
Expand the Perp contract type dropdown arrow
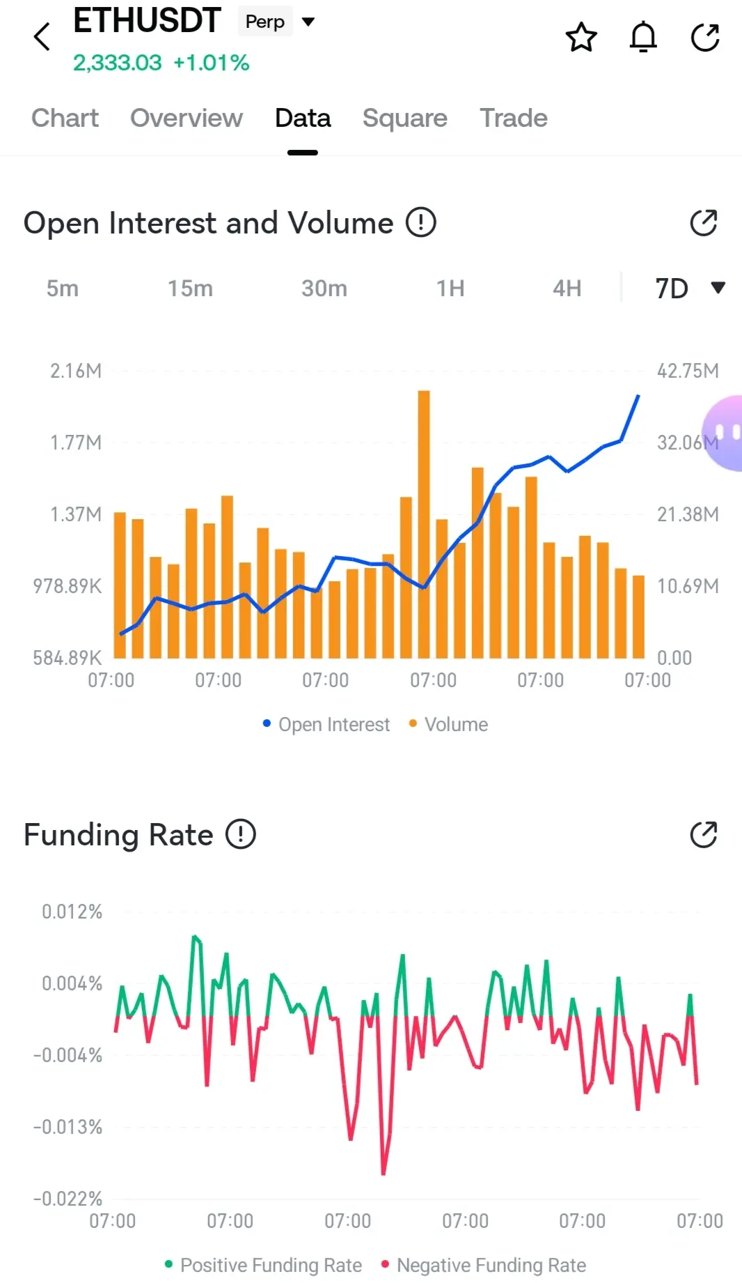308,22
